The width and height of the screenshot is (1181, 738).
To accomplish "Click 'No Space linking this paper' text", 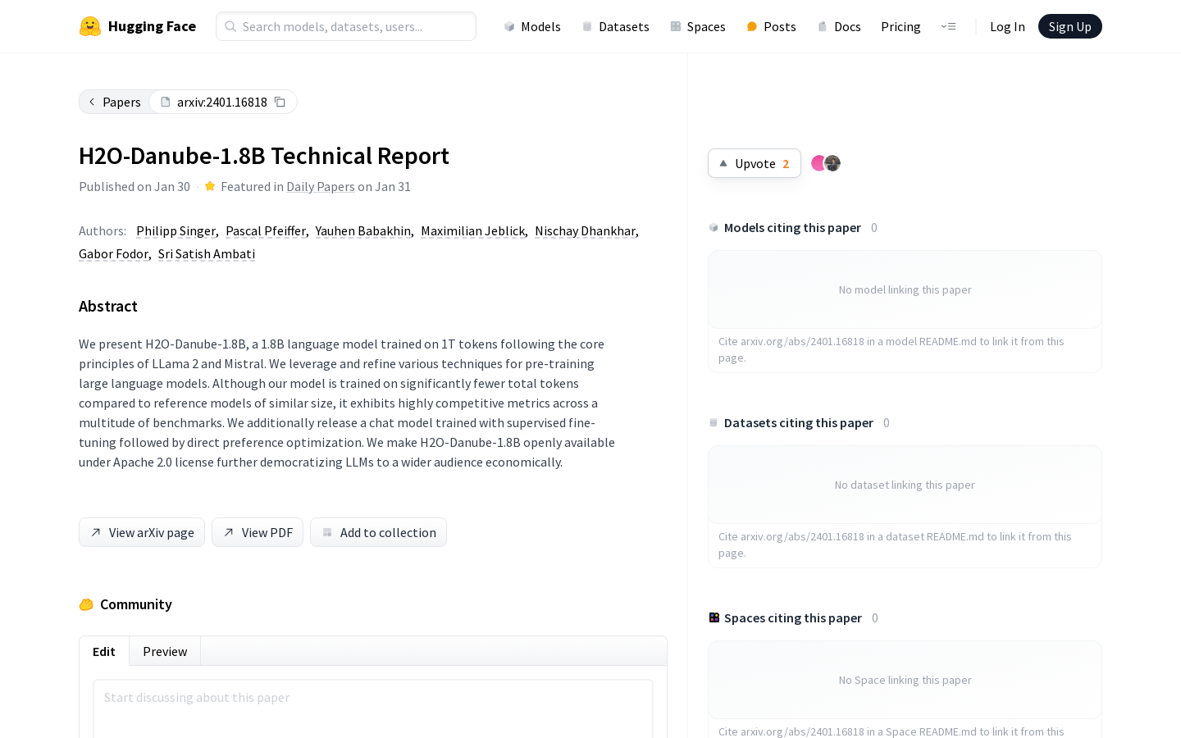I will [905, 680].
